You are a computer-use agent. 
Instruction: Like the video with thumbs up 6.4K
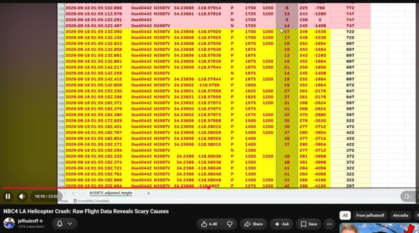pos(209,224)
